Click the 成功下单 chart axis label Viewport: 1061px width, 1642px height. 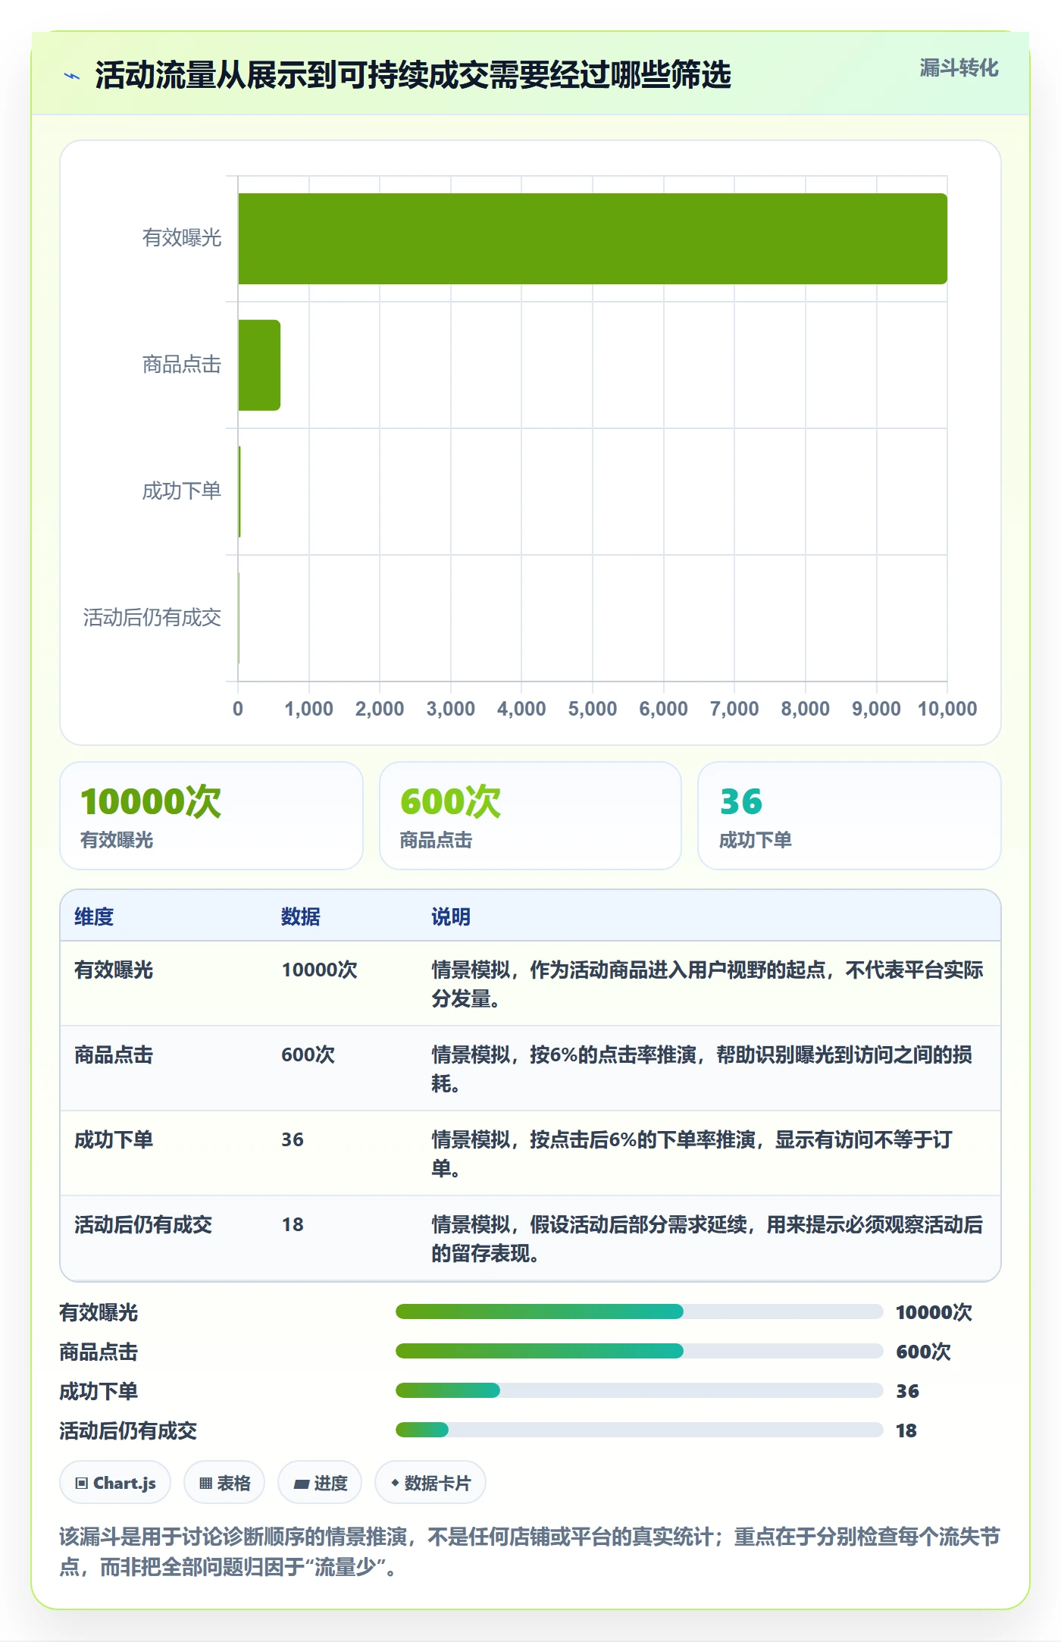182,491
